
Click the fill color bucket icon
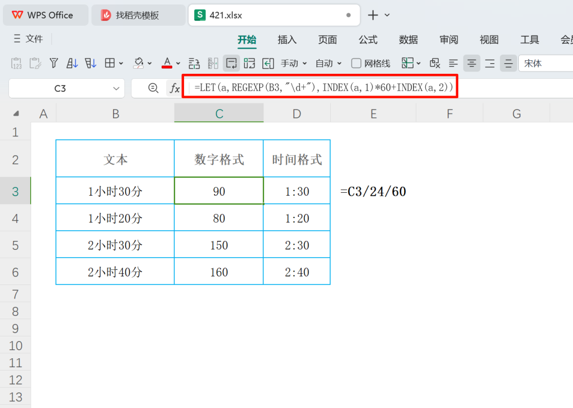point(139,63)
